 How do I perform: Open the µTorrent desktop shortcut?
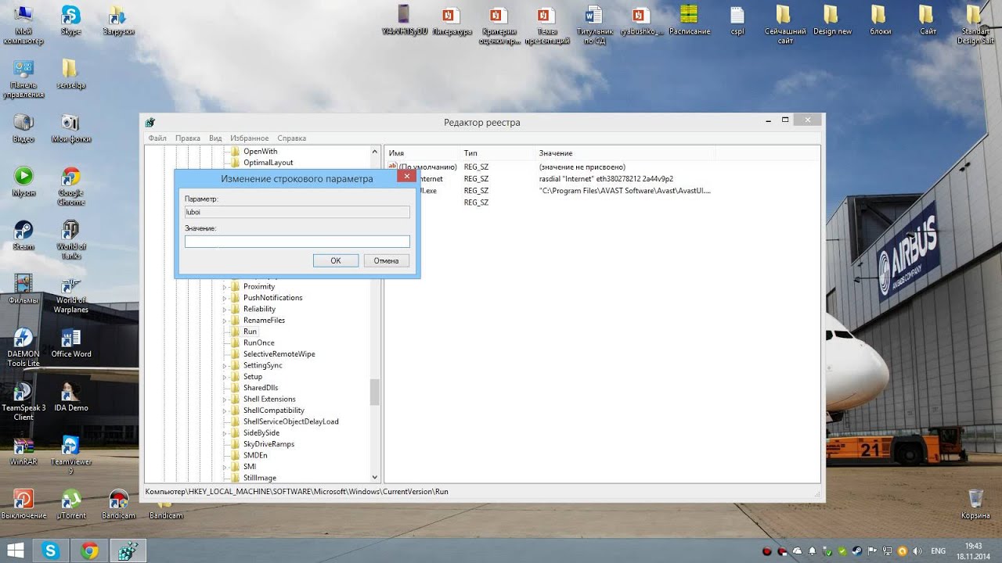70,504
